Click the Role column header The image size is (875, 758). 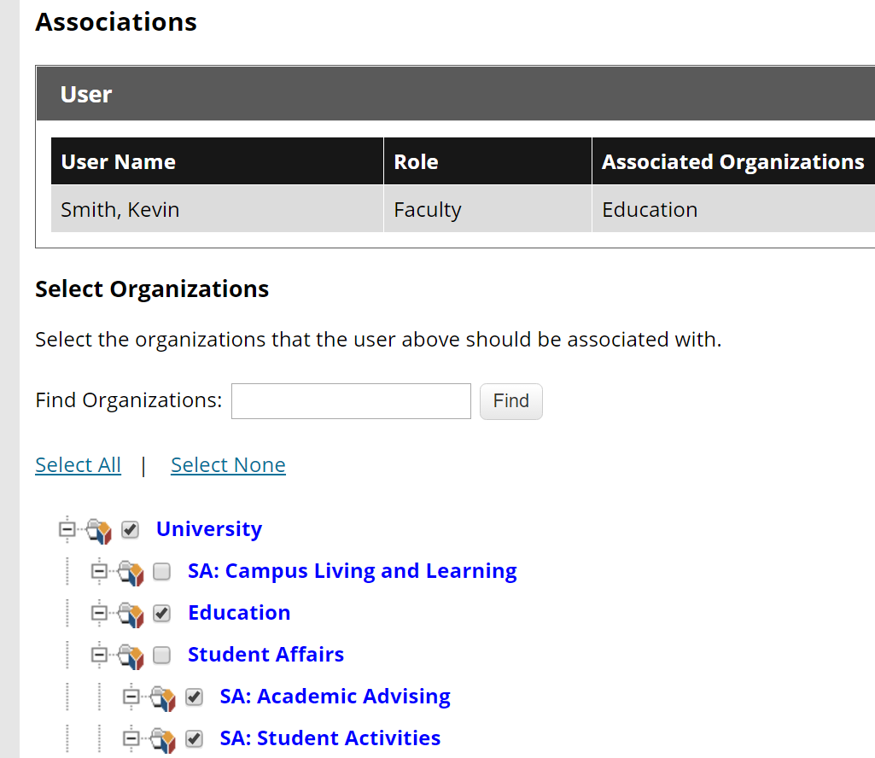coord(487,161)
